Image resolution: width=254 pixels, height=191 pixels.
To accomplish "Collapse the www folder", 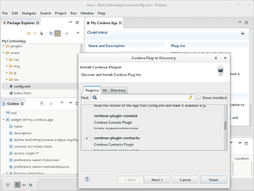I will (x=4, y=53).
